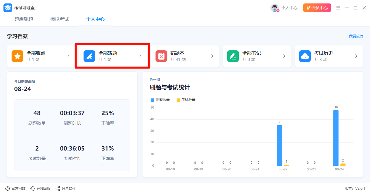This screenshot has width=370, height=194.
Task: Click the user avatar icon
Action: (275, 8)
